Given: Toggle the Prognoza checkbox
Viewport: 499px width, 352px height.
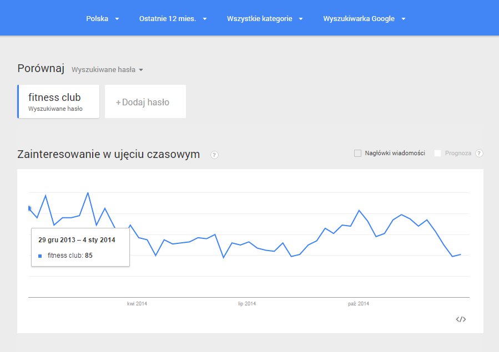Looking at the screenshot, I should point(438,154).
